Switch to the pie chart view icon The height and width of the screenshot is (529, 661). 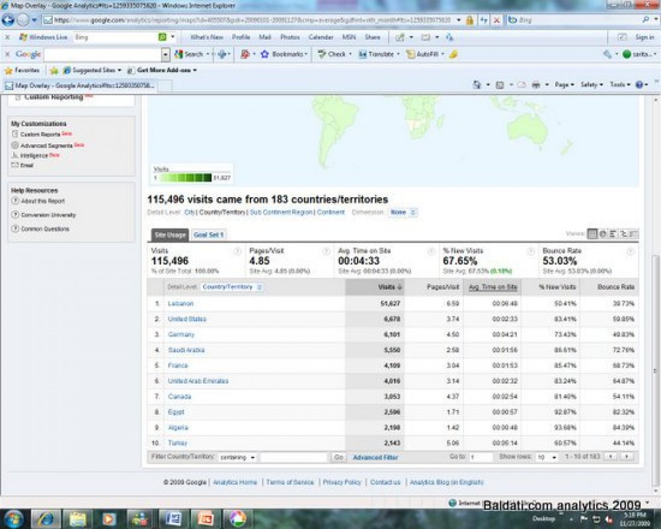coord(603,233)
